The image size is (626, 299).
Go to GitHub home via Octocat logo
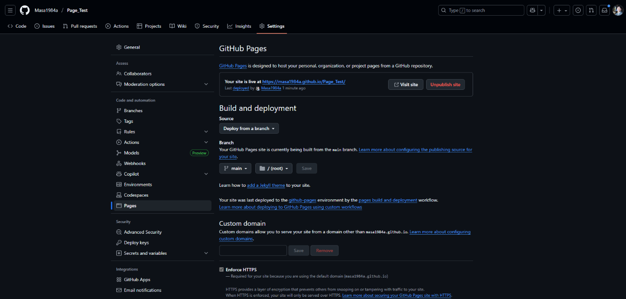[x=25, y=10]
